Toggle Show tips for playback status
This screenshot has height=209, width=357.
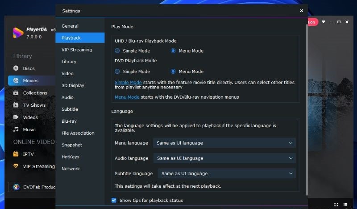click(114, 200)
